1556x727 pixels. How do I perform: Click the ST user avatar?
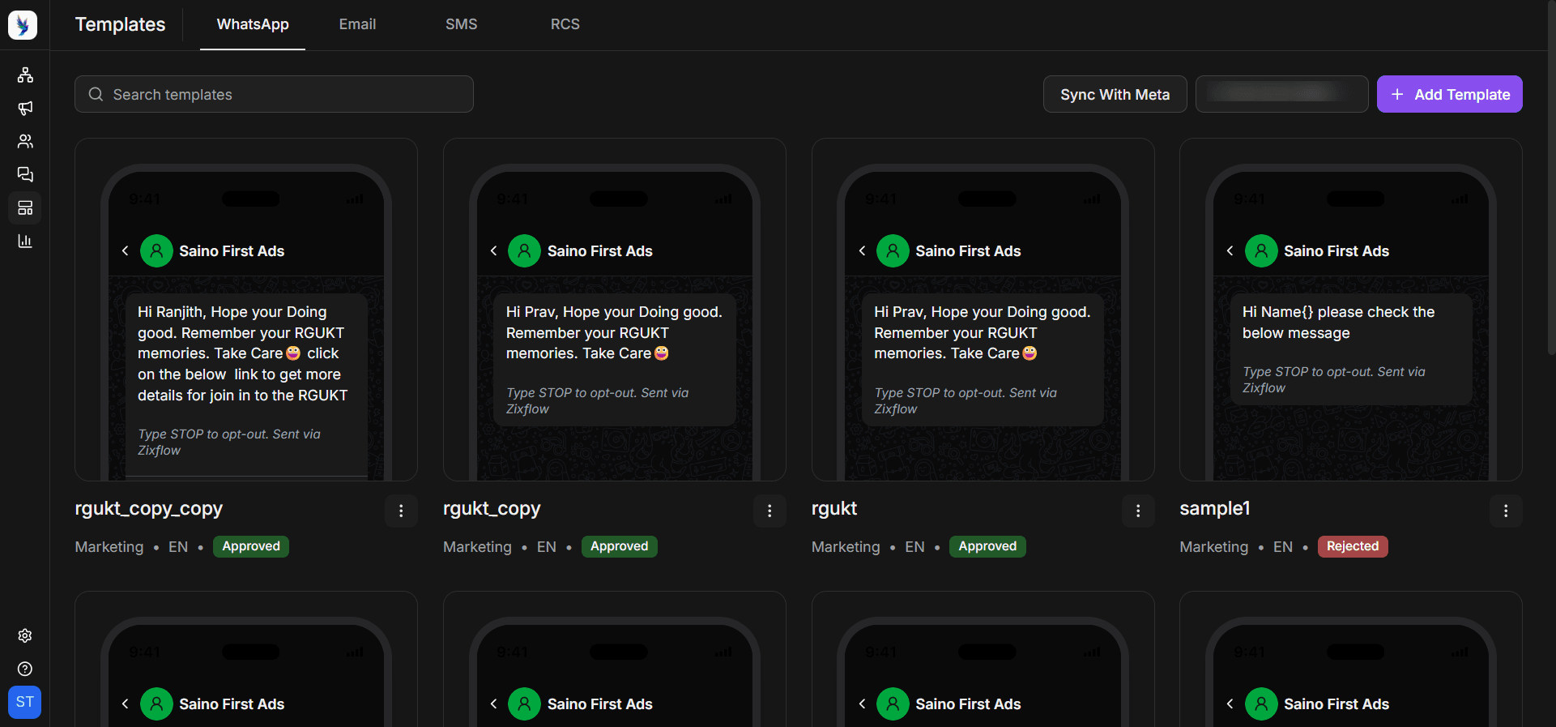coord(24,702)
